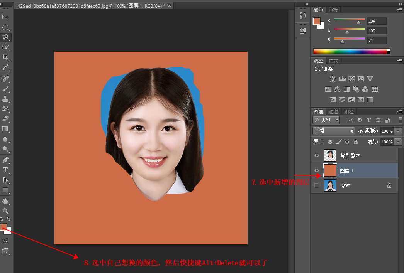Open the History panel icon
This screenshot has width=404, height=273.
pos(303,15)
